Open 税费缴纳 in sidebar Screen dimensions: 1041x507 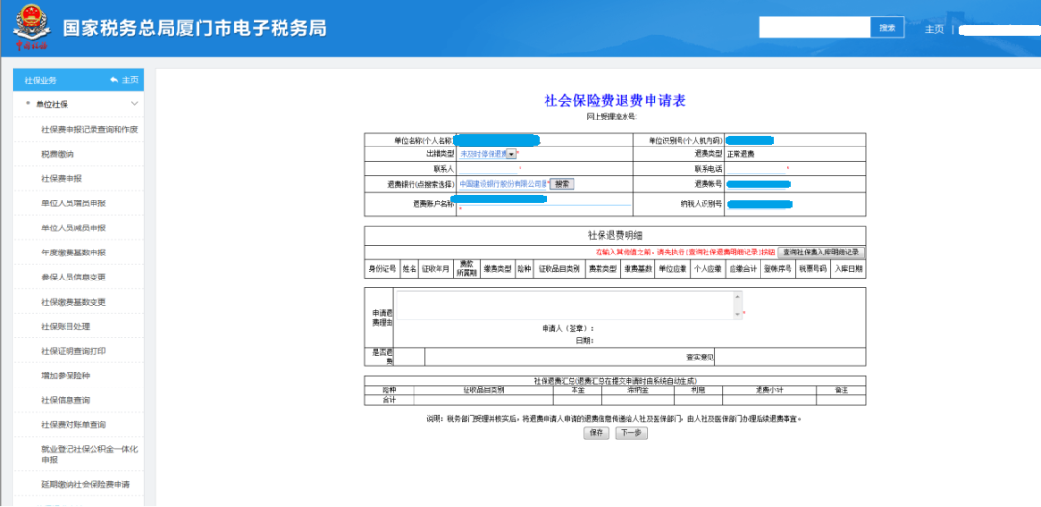(x=57, y=154)
